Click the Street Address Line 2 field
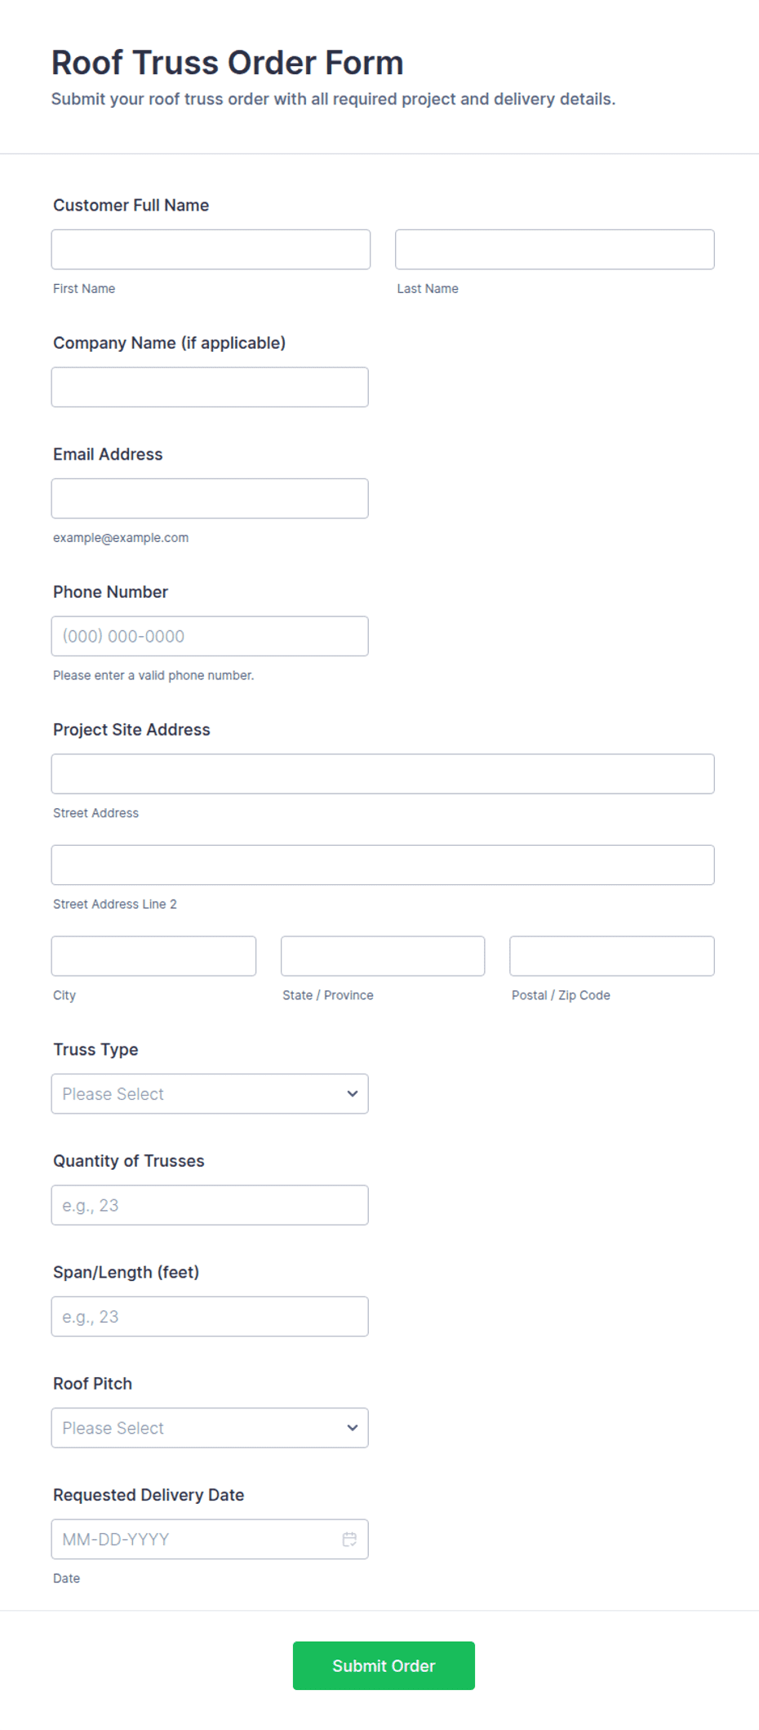 pyautogui.click(x=383, y=864)
